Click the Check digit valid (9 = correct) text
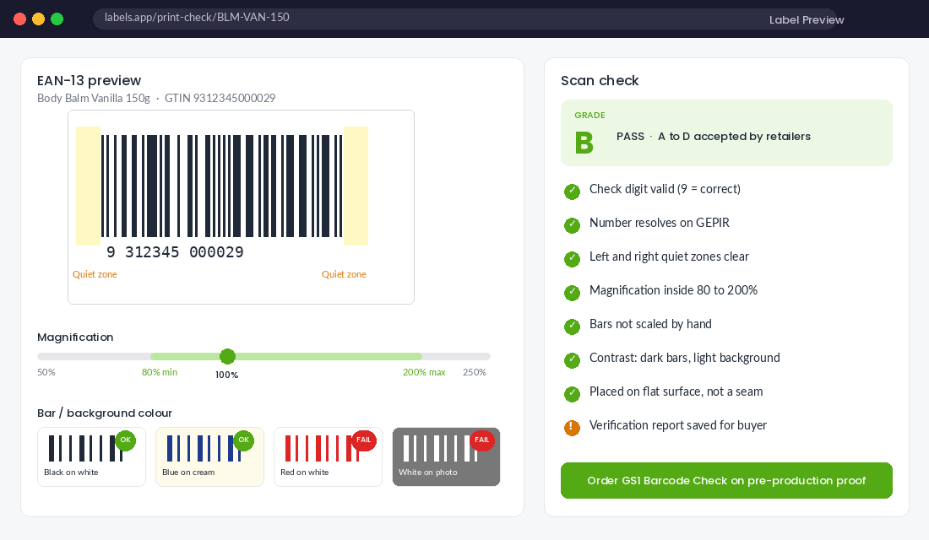The height and width of the screenshot is (540, 929). click(x=665, y=190)
